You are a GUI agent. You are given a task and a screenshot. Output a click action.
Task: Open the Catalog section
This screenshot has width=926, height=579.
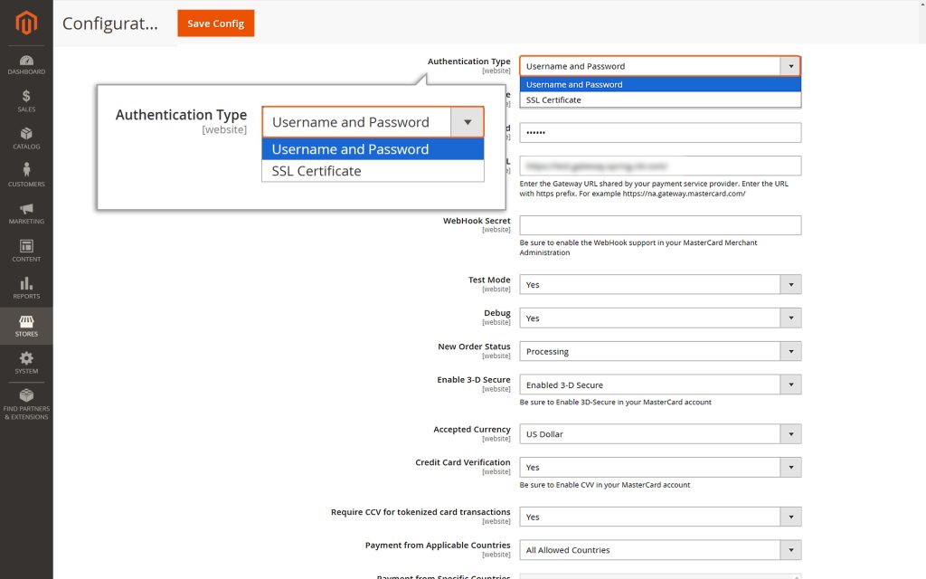click(x=26, y=134)
